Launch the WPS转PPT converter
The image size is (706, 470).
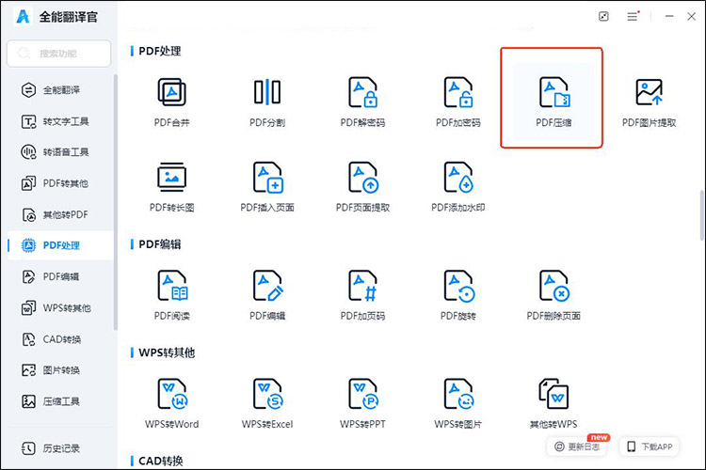click(362, 404)
